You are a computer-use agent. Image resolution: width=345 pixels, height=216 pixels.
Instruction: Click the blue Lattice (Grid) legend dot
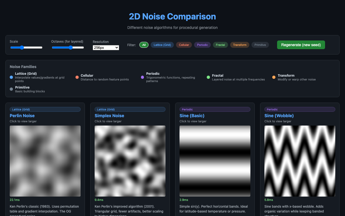click(11, 77)
